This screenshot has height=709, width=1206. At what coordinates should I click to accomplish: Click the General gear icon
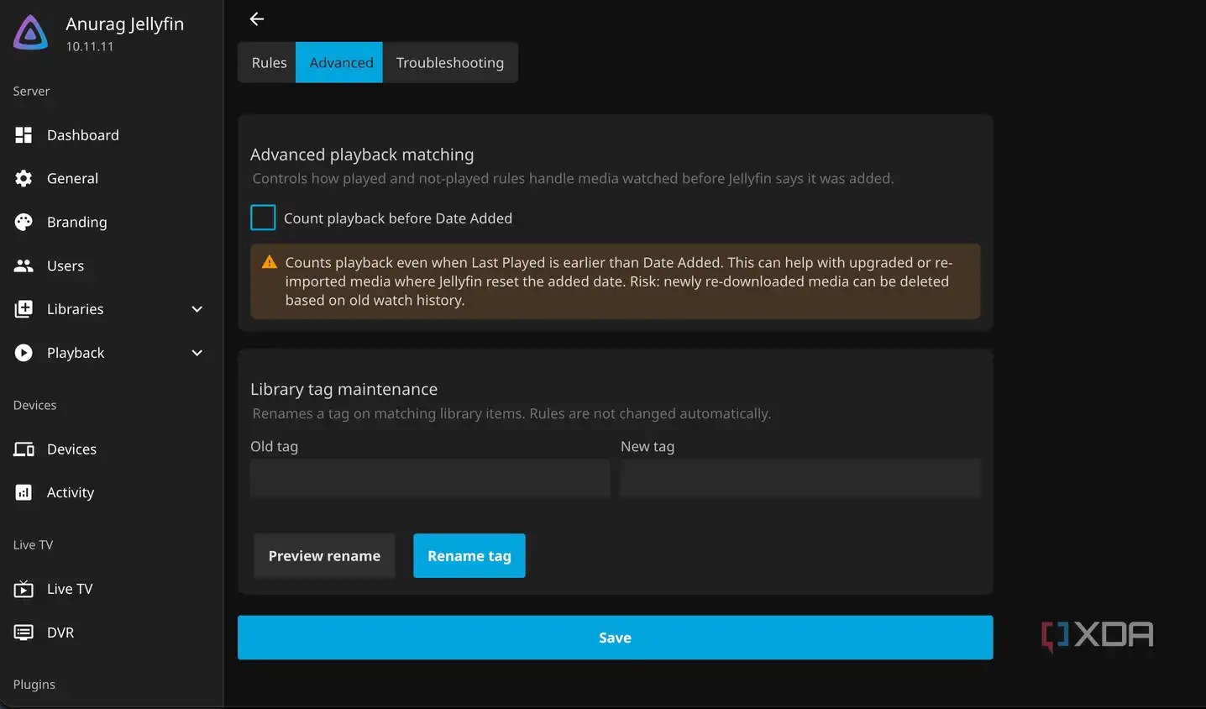point(24,178)
